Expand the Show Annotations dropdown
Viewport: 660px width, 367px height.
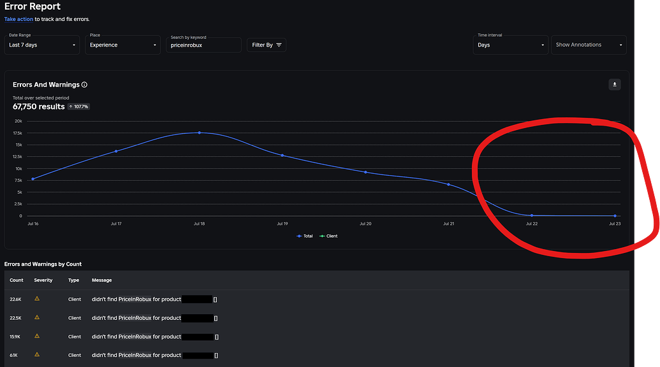point(589,45)
